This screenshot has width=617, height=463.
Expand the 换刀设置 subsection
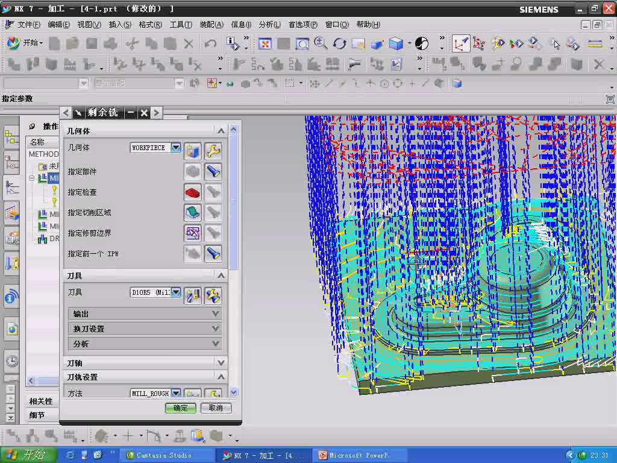[215, 329]
